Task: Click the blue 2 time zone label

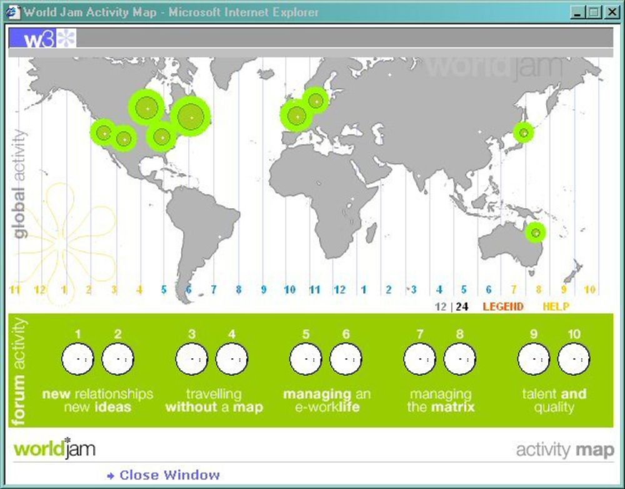Action: point(389,290)
